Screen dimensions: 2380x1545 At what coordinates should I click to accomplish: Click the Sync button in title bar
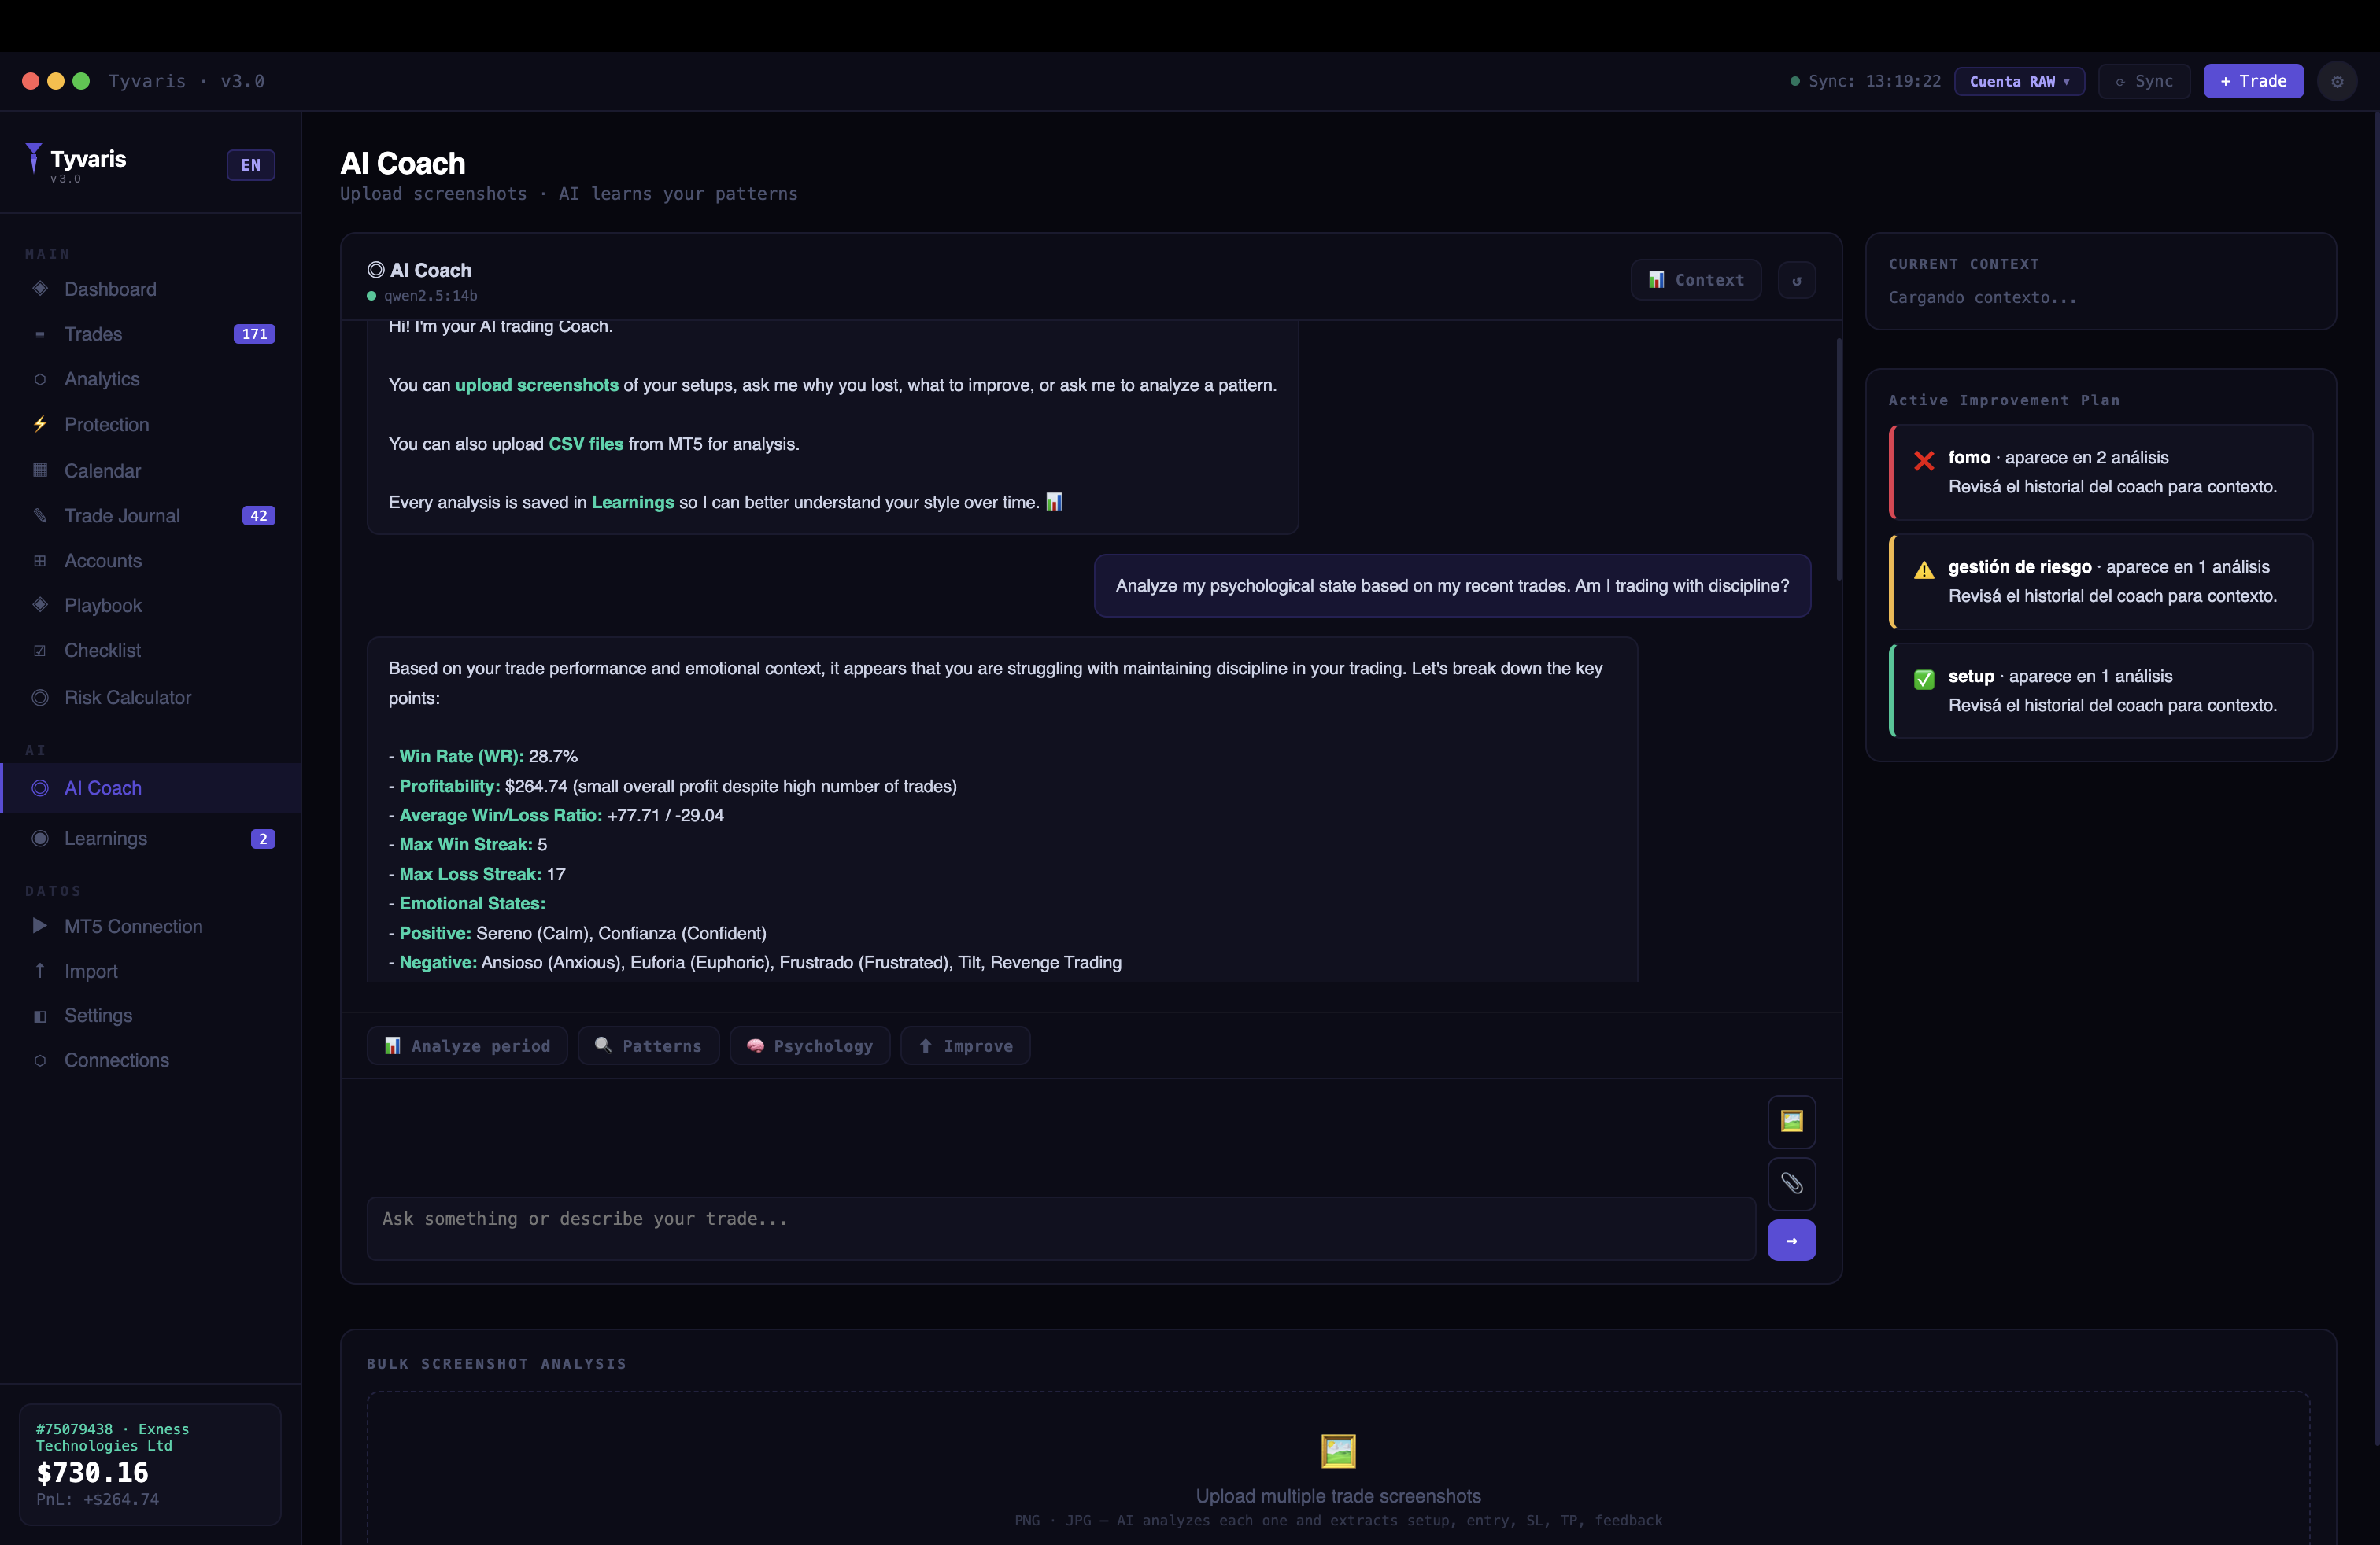[x=2144, y=81]
